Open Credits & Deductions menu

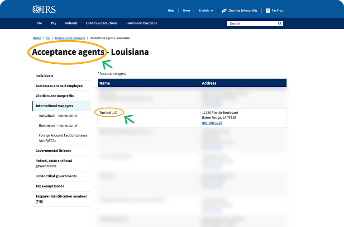point(102,23)
